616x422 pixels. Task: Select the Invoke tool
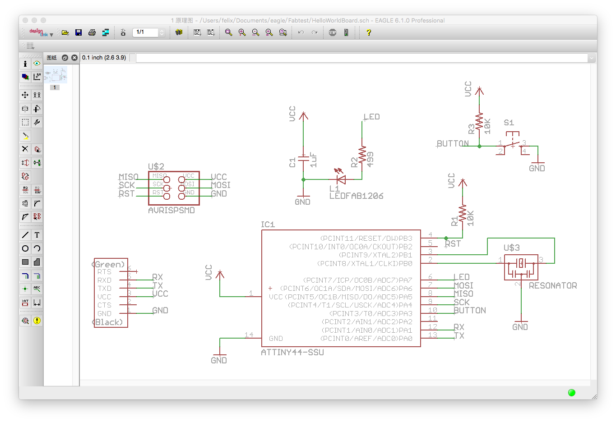(x=37, y=217)
